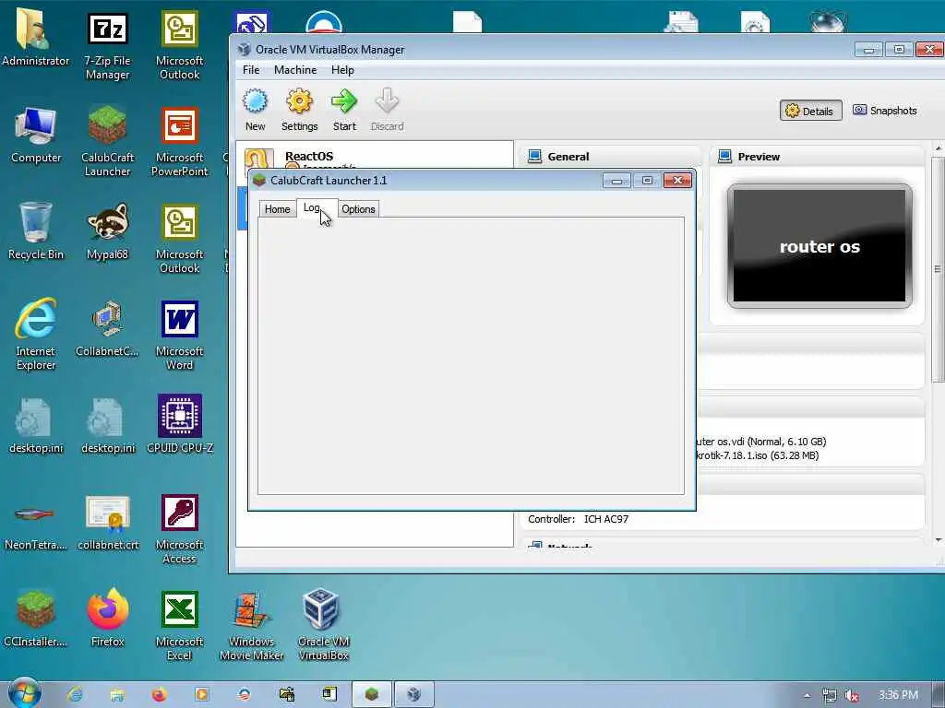Switch to the CalubCraft taskbar button
Viewport: 945px width, 708px height.
click(x=372, y=694)
